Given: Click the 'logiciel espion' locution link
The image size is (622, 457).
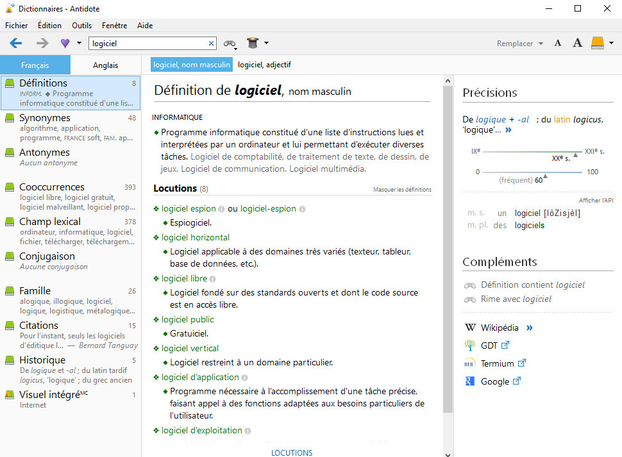Looking at the screenshot, I should (x=189, y=208).
